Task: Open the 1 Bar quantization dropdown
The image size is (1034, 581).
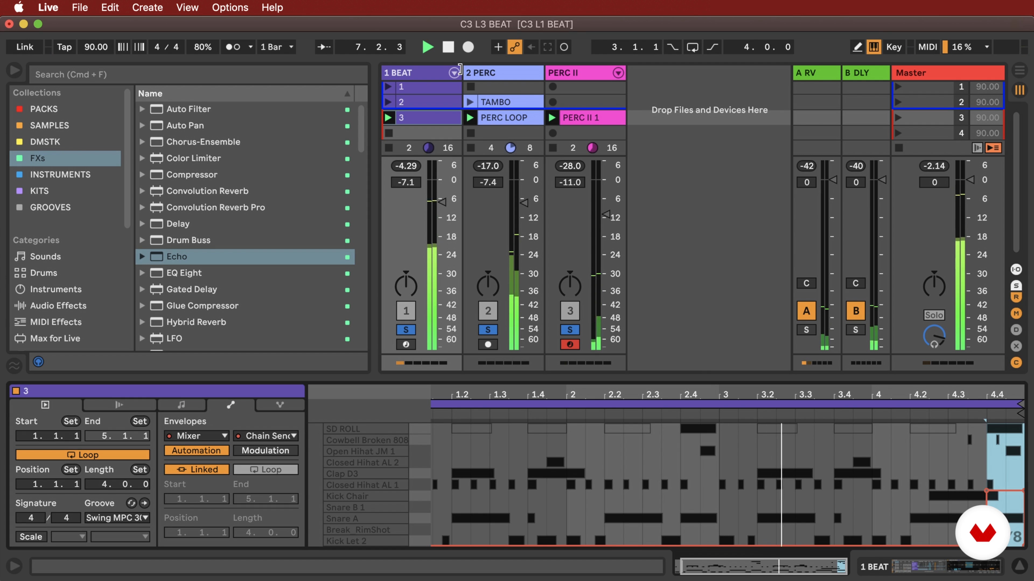Action: [x=277, y=47]
